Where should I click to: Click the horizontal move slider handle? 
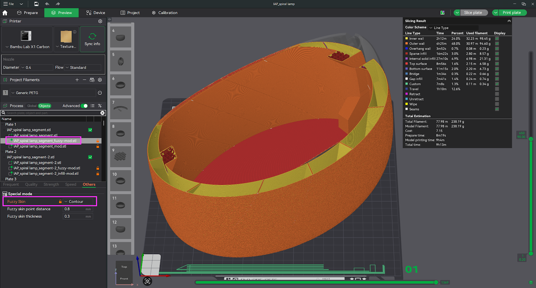coord(436,282)
